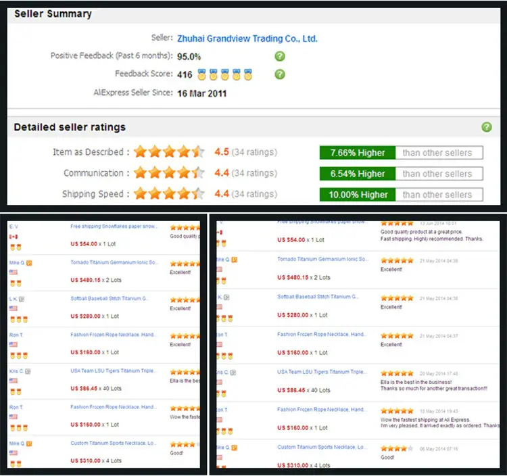Click gray badge icon in right panel USA Team row
Screen dimensions: 507x476
click(233, 373)
